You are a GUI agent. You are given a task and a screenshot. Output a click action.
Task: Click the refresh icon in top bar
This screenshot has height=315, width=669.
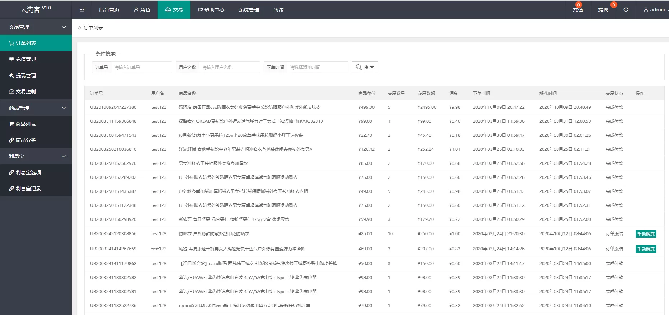(626, 10)
